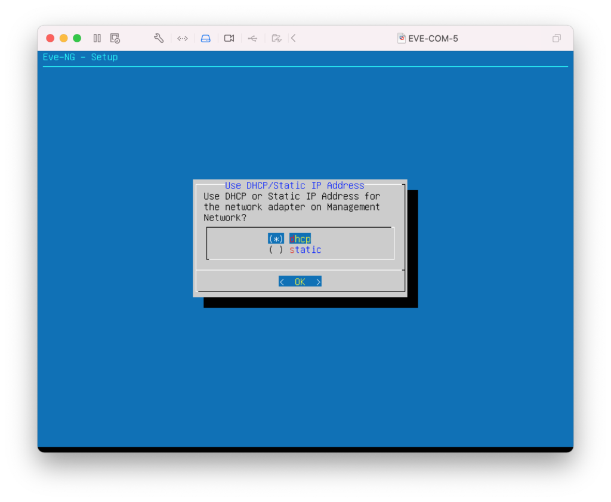The width and height of the screenshot is (611, 502).
Task: Click the network adapter toolbar icon
Action: [183, 38]
